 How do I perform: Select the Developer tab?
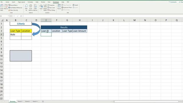tap(56, 2)
